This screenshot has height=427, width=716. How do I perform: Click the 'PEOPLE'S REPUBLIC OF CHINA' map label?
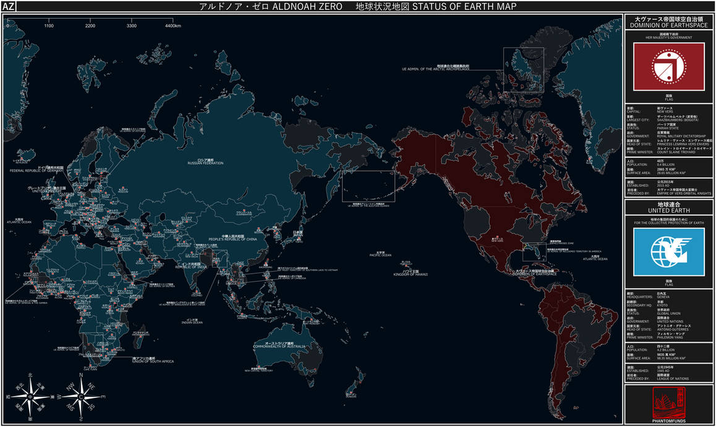[x=233, y=239]
